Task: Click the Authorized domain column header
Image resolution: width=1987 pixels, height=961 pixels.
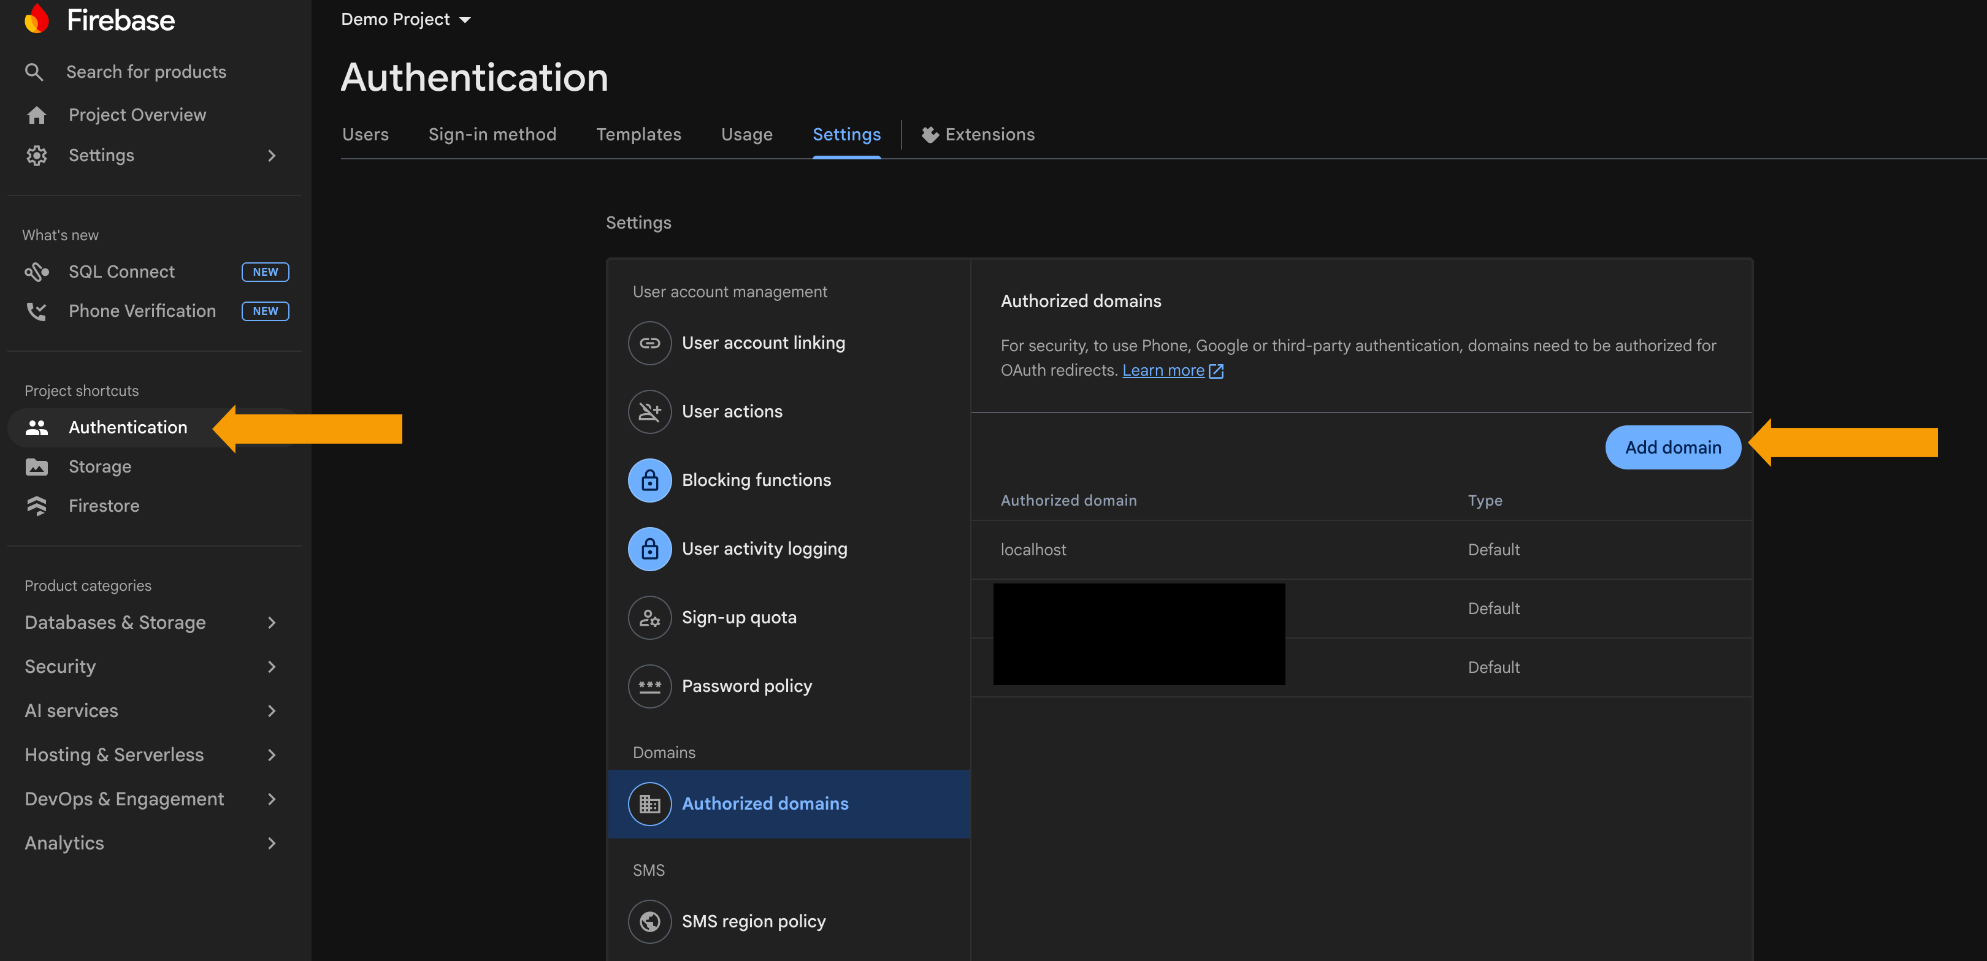Action: pos(1068,501)
